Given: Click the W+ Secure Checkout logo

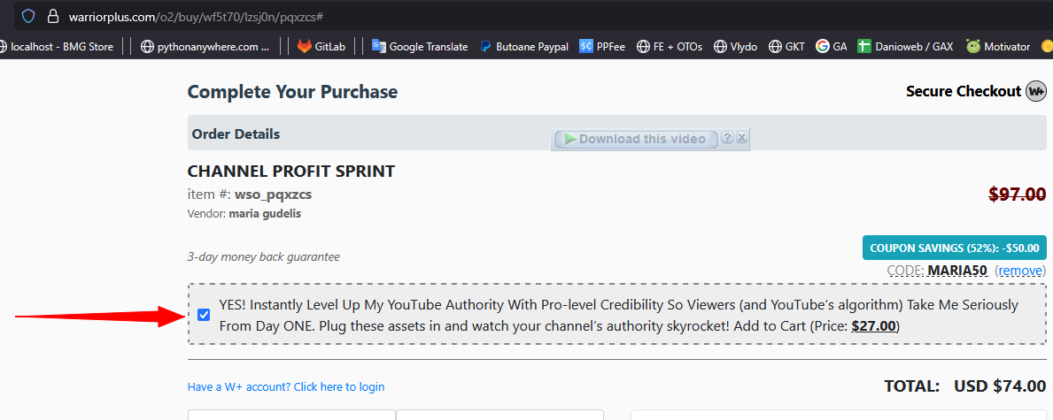Looking at the screenshot, I should click(x=1035, y=91).
